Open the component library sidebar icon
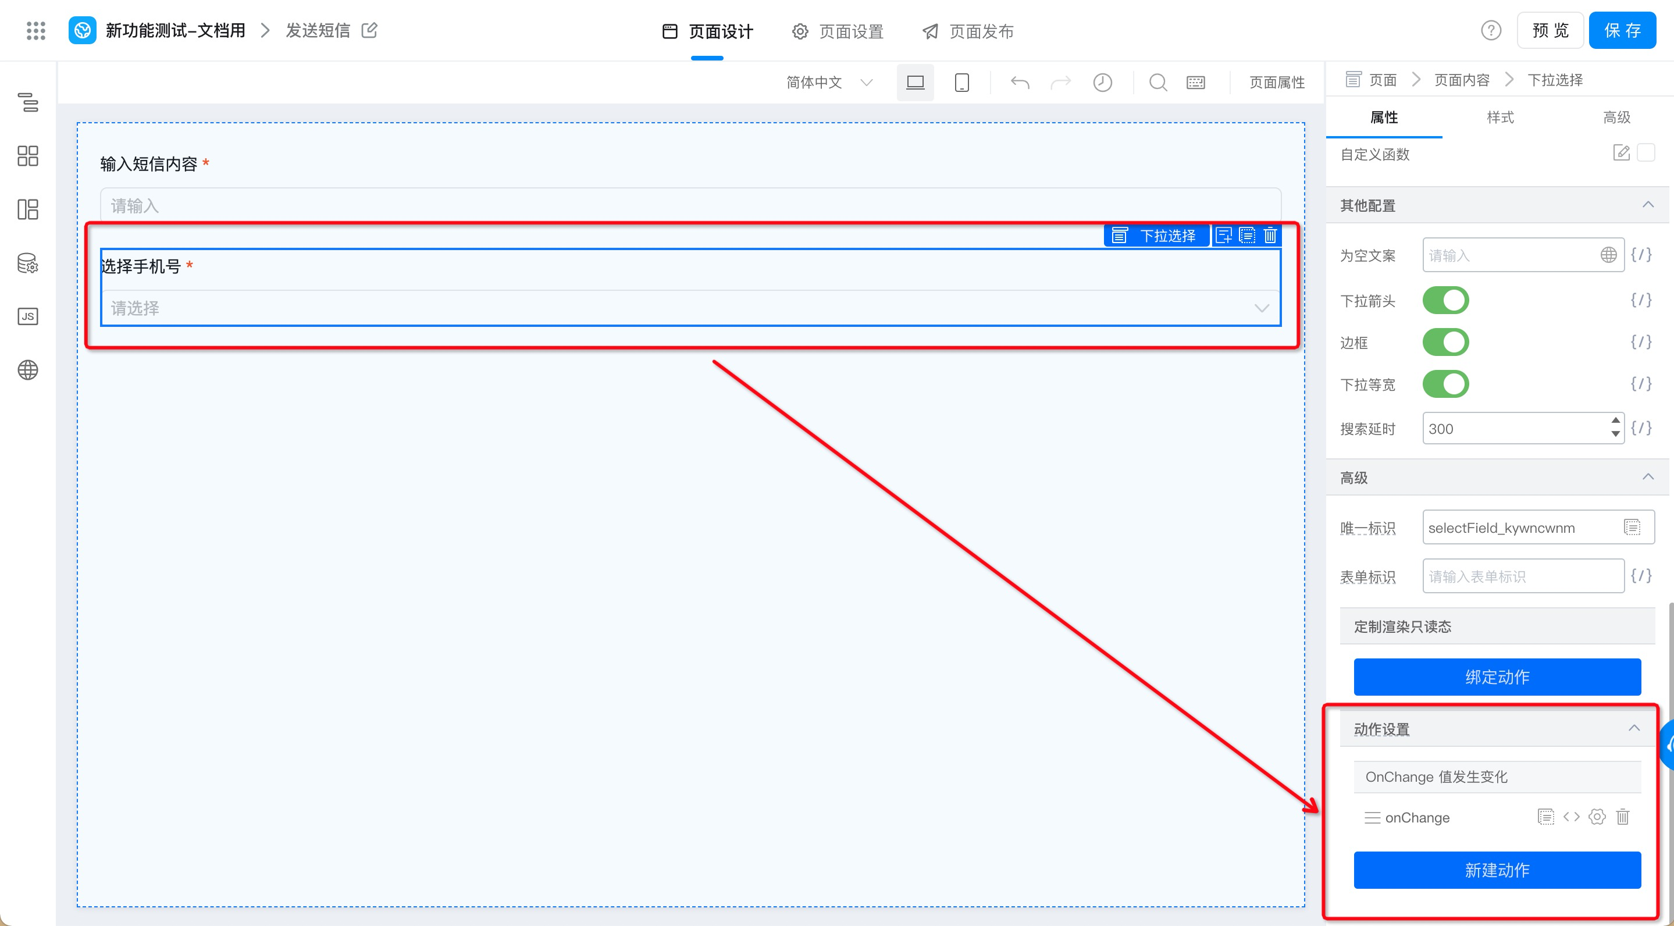Screen dimensions: 1674x926 click(27, 156)
